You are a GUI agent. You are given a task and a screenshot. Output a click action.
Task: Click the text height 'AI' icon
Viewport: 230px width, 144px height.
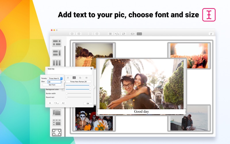pyautogui.click(x=63, y=103)
